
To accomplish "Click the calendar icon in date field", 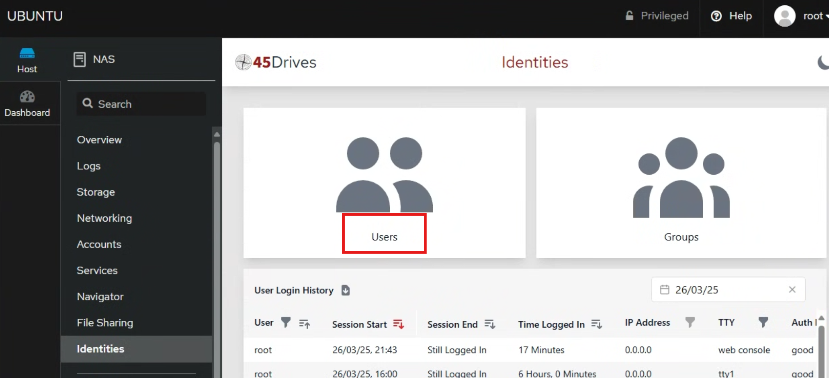I will tap(664, 290).
